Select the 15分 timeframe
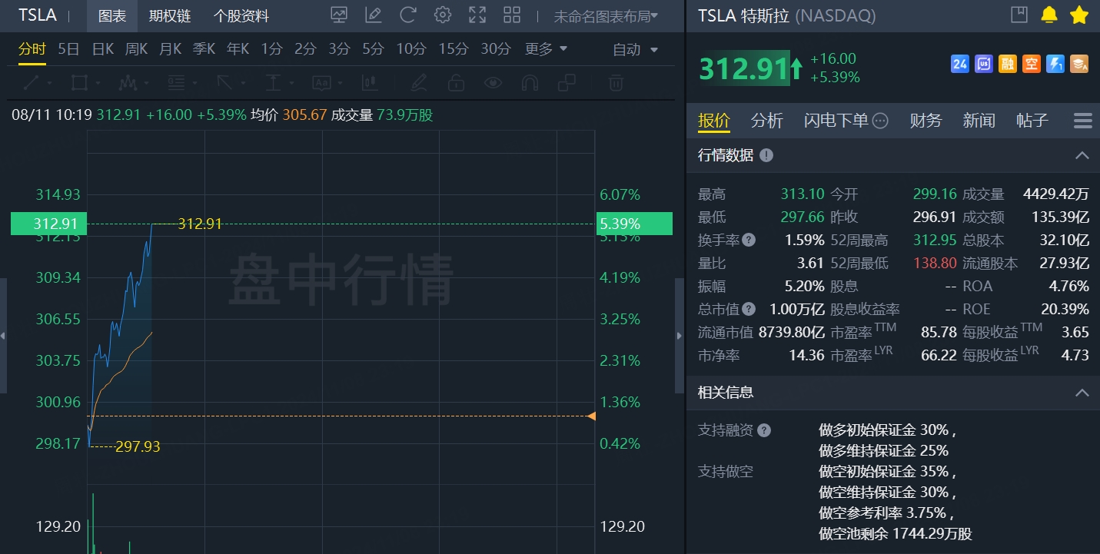Viewport: 1100px width, 554px height. pyautogui.click(x=454, y=49)
